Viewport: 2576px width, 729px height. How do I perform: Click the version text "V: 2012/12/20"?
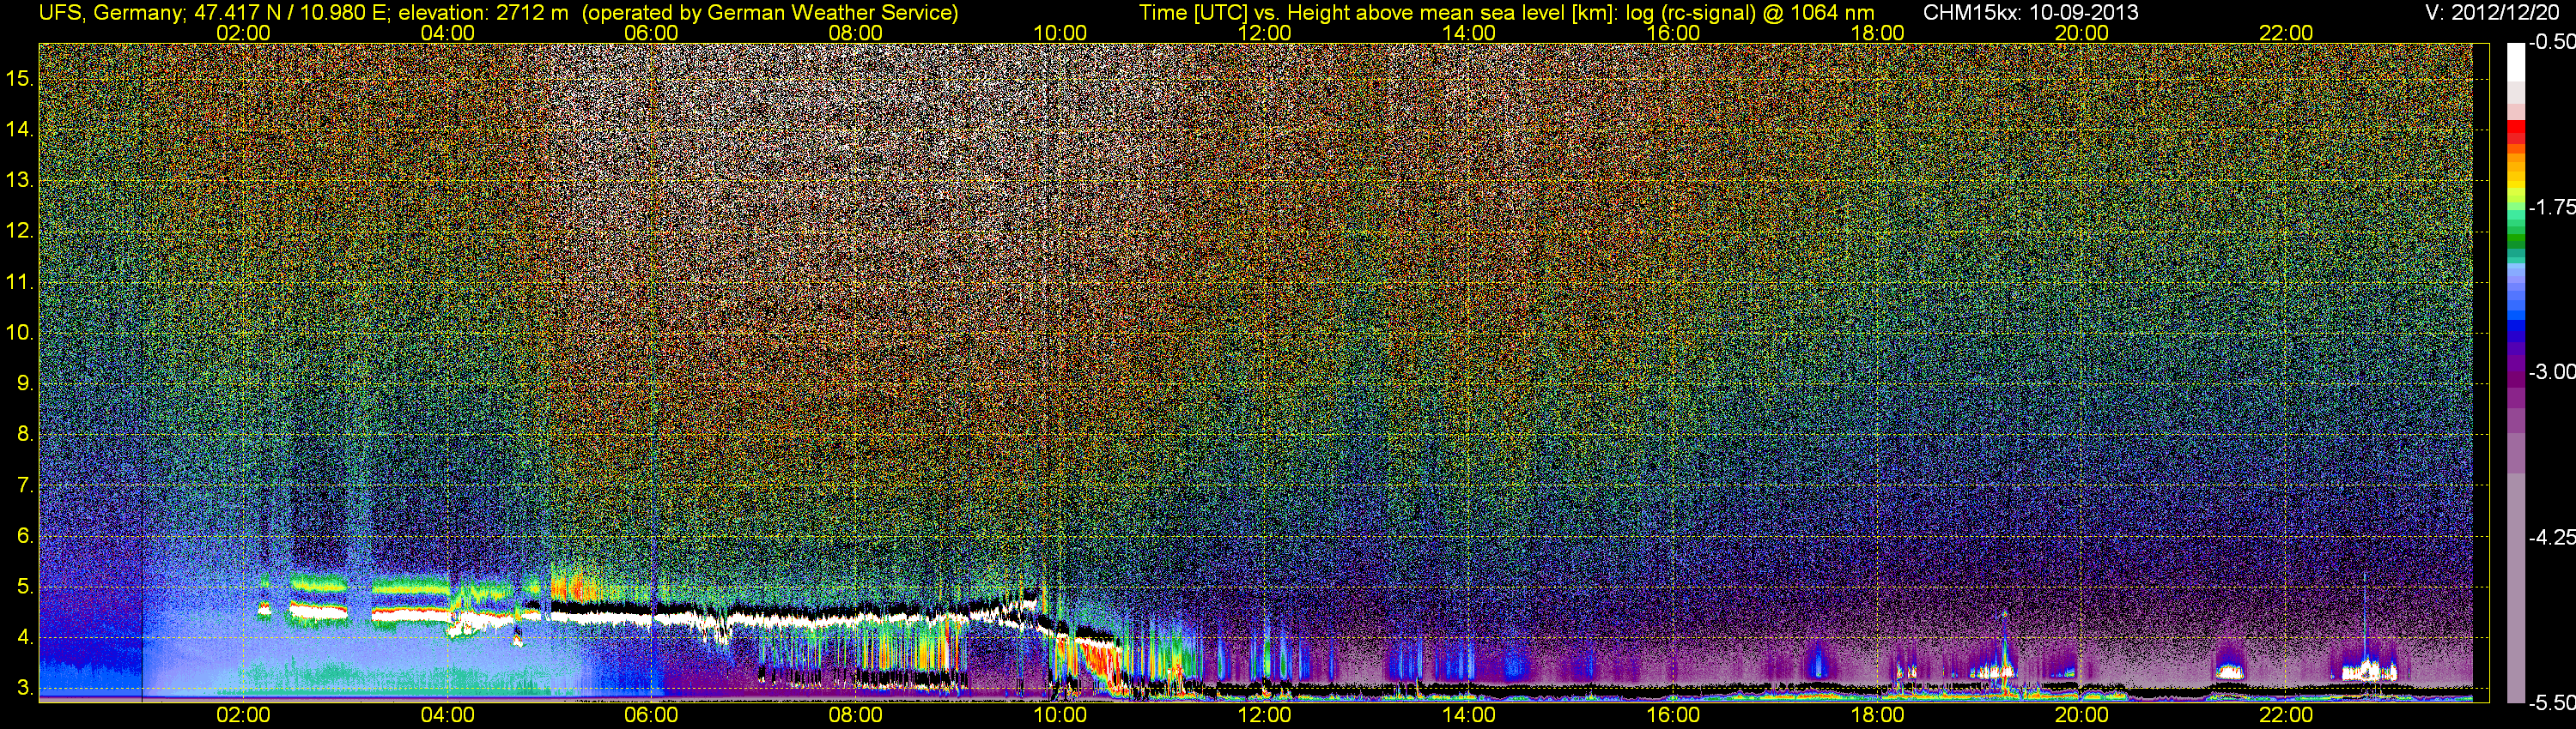(x=2493, y=13)
